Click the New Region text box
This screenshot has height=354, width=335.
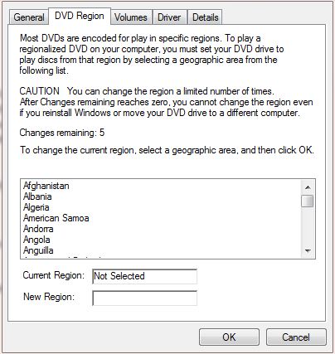[144, 298]
